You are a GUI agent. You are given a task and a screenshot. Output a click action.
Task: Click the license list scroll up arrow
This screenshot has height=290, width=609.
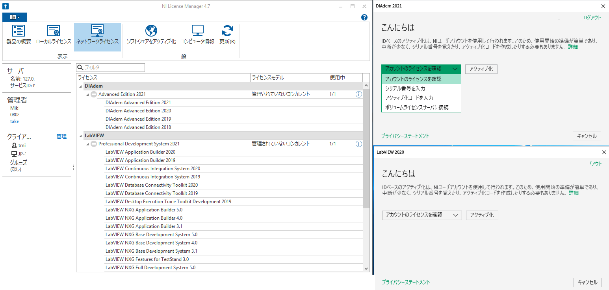pos(366,85)
